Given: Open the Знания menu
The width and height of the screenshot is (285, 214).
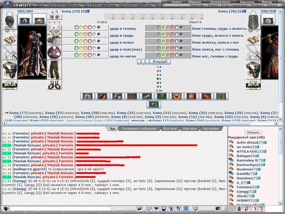Looking at the screenshot, I should [x=177, y=2].
